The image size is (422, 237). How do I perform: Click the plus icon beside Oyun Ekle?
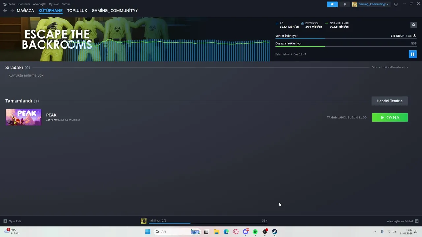(x=5, y=221)
